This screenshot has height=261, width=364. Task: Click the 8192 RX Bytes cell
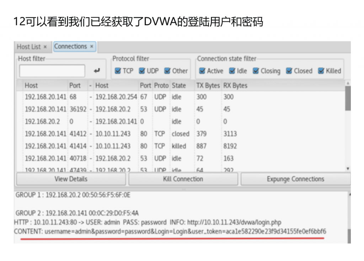coord(230,146)
